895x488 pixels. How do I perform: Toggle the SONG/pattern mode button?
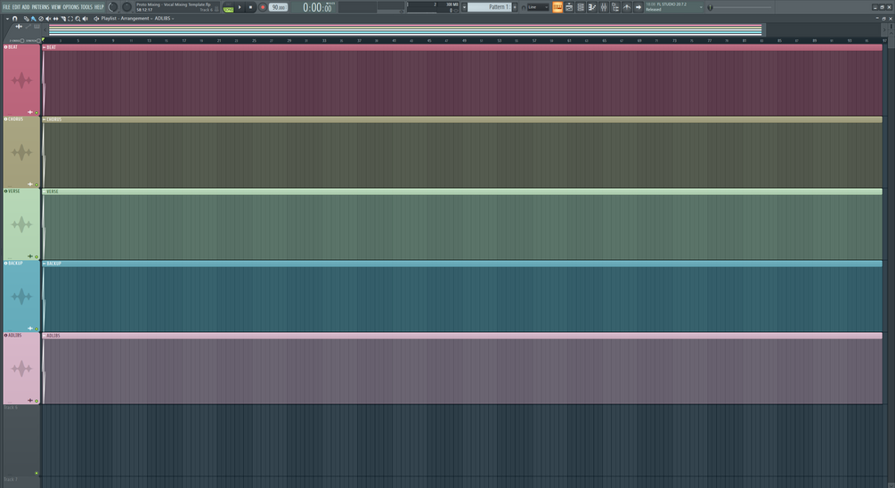228,8
